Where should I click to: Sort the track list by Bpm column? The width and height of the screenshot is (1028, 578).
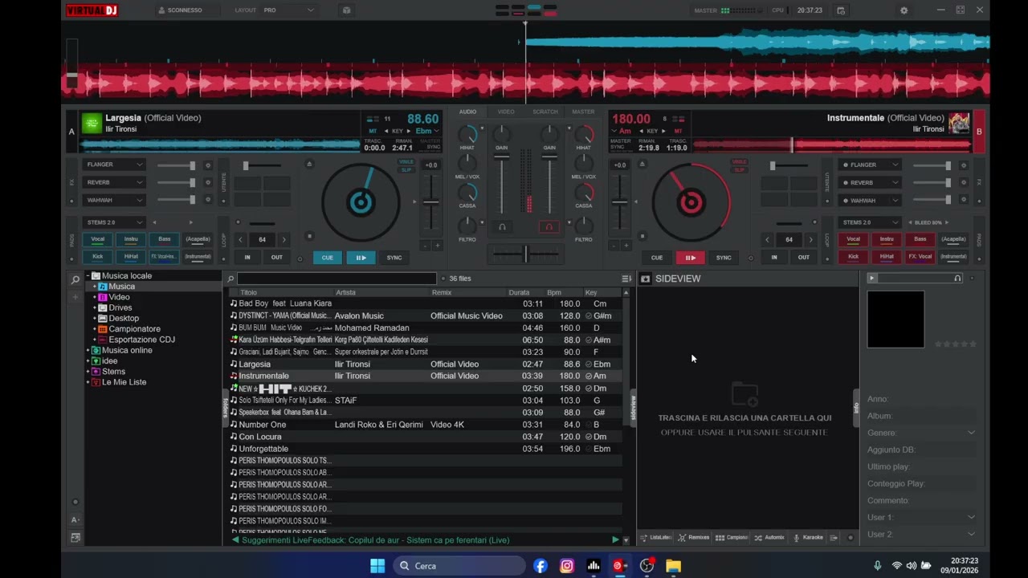point(554,292)
